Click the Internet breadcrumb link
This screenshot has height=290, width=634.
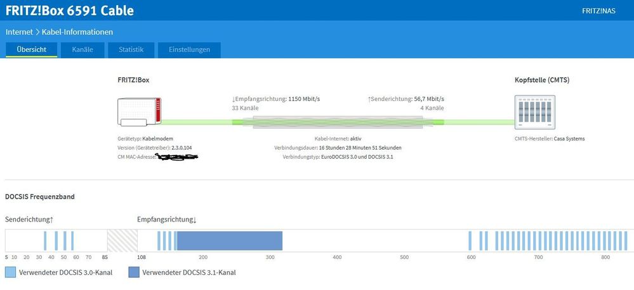[19, 32]
